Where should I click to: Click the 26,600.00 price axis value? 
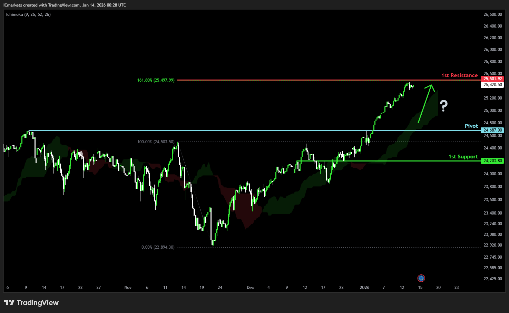pyautogui.click(x=492, y=14)
